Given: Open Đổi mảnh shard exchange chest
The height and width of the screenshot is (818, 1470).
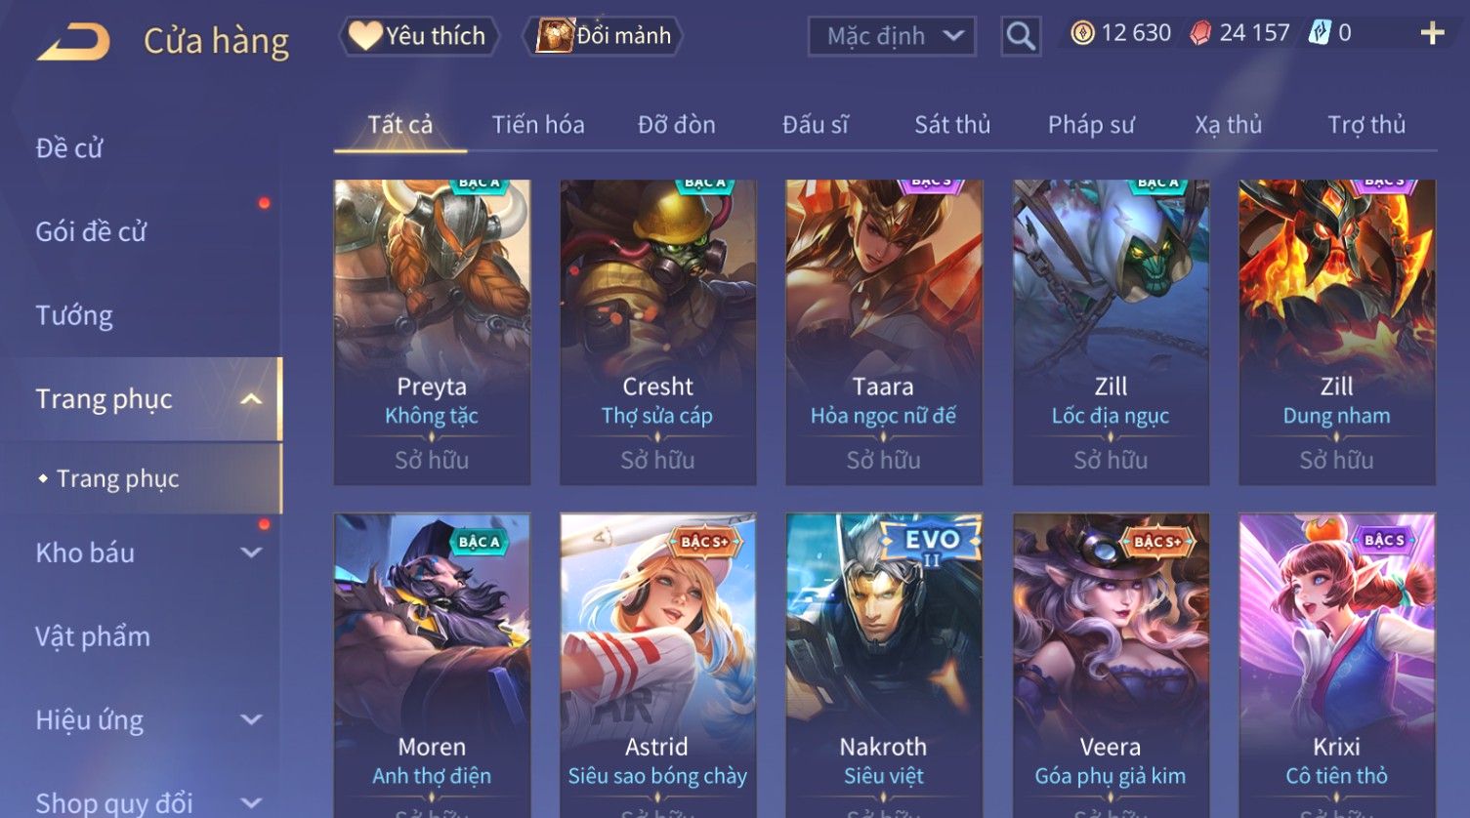Looking at the screenshot, I should [x=604, y=36].
